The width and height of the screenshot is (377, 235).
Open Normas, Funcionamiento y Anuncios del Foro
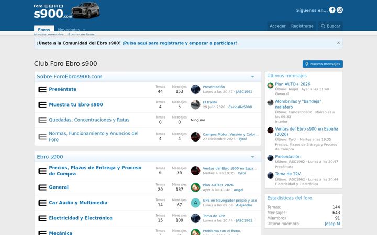[x=94, y=136]
